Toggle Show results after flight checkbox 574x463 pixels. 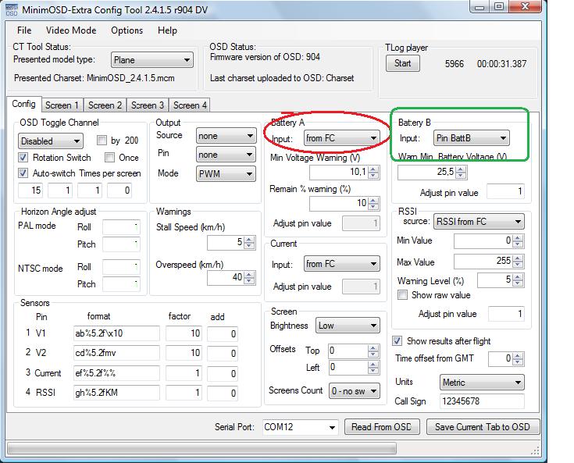point(398,341)
